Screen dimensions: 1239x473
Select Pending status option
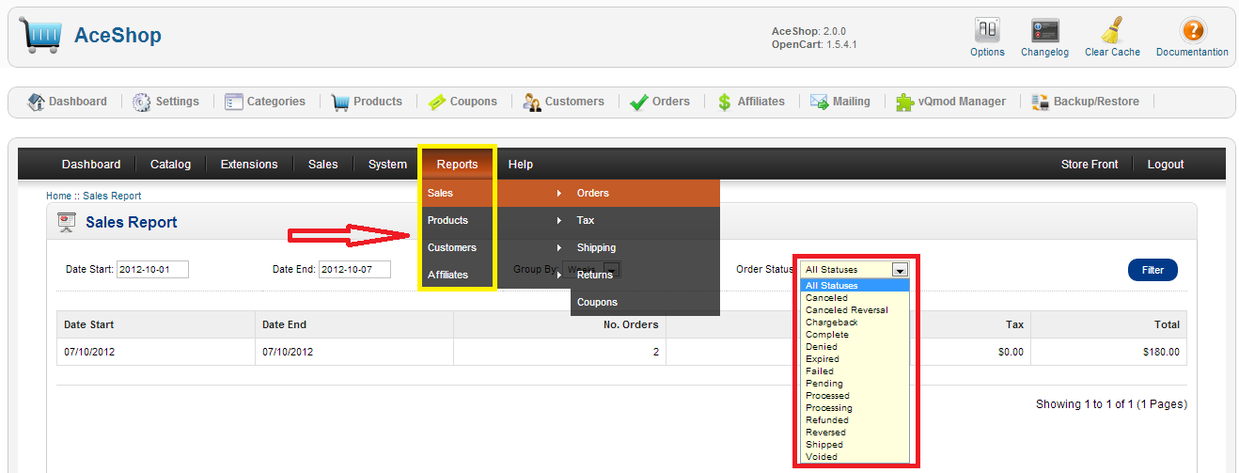point(855,384)
